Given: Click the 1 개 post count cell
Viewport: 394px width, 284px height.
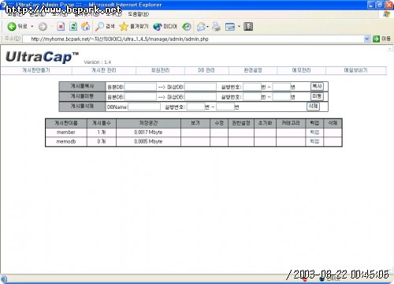Looking at the screenshot, I should pyautogui.click(x=102, y=133).
